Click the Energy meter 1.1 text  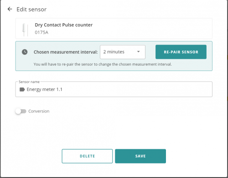(44, 89)
